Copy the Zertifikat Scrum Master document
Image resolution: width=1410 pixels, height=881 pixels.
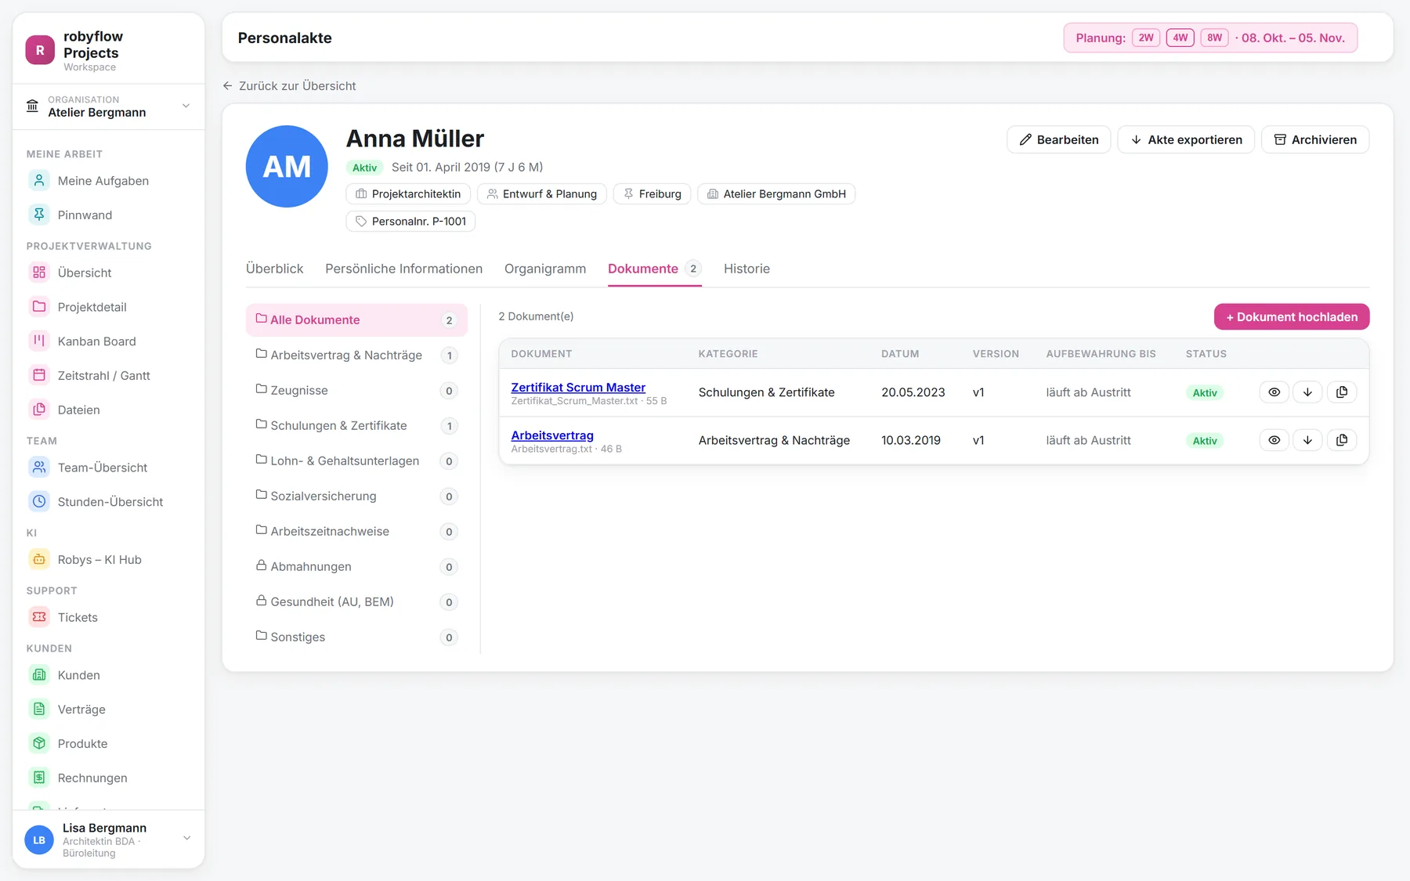coord(1342,392)
